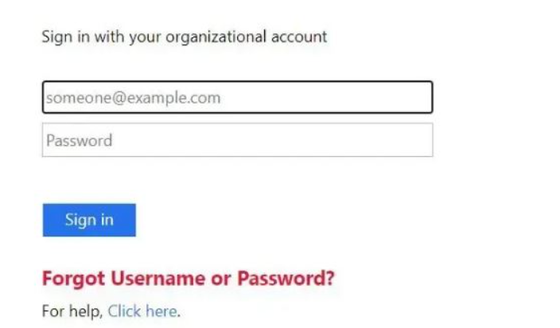Click the someone@example.com email field

238,97
